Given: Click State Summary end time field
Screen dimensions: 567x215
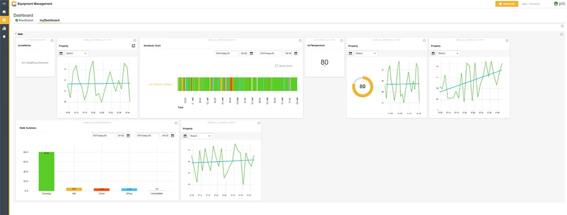Looking at the screenshot, I should pyautogui.click(x=165, y=136).
